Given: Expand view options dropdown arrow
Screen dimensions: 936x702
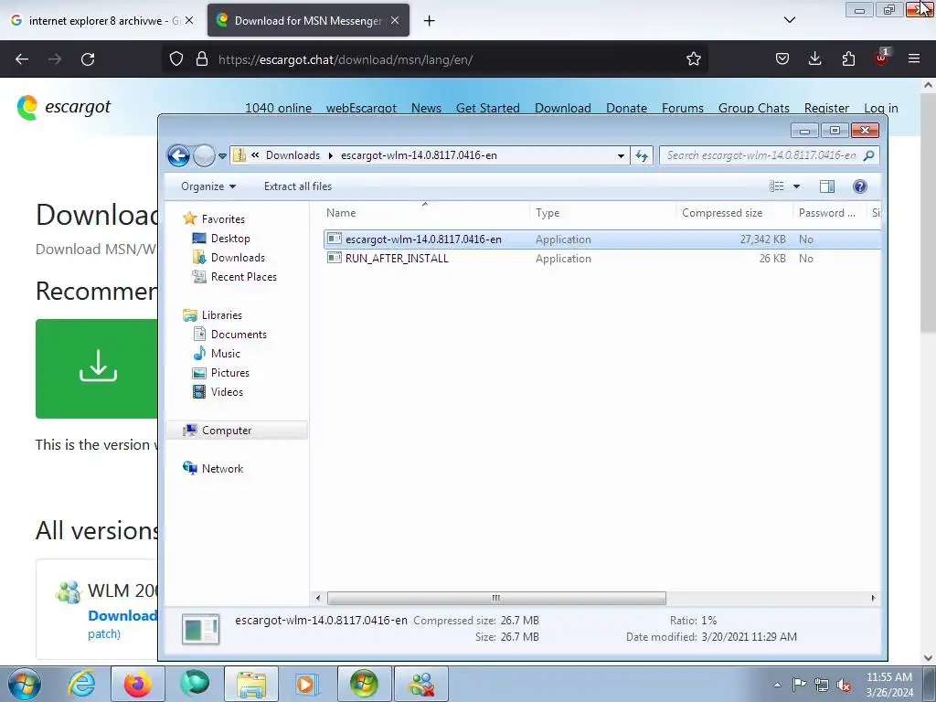Looking at the screenshot, I should pyautogui.click(x=796, y=186).
